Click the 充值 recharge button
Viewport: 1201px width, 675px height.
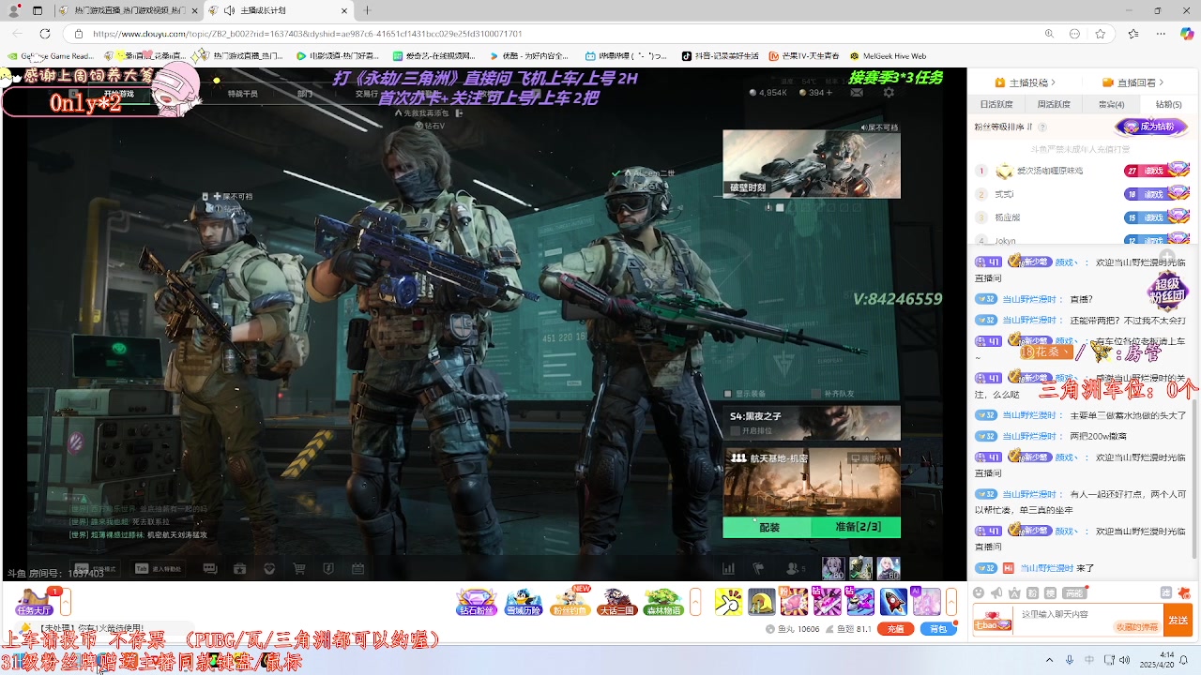pos(896,629)
